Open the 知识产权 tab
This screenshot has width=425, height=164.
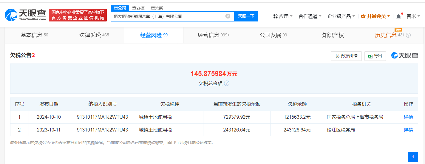(x=333, y=35)
